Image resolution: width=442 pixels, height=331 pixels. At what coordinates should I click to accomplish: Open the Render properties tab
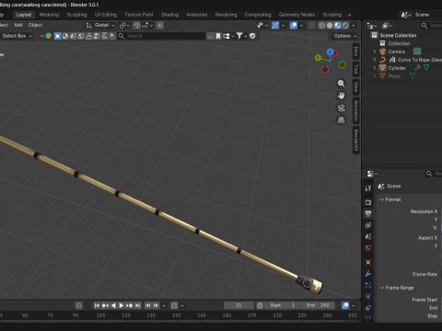[368, 202]
